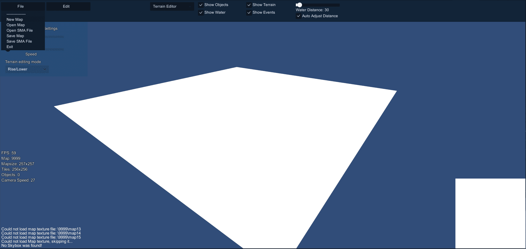The image size is (526, 249).
Task: Click the map15 texture error line
Action: point(41,237)
